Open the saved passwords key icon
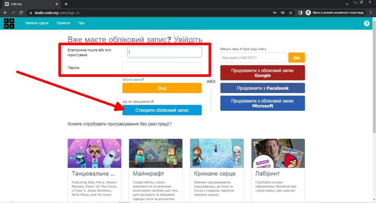The height and width of the screenshot is (203, 376). click(275, 13)
